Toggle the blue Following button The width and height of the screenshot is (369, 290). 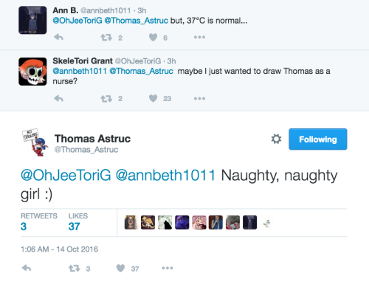[x=318, y=139]
